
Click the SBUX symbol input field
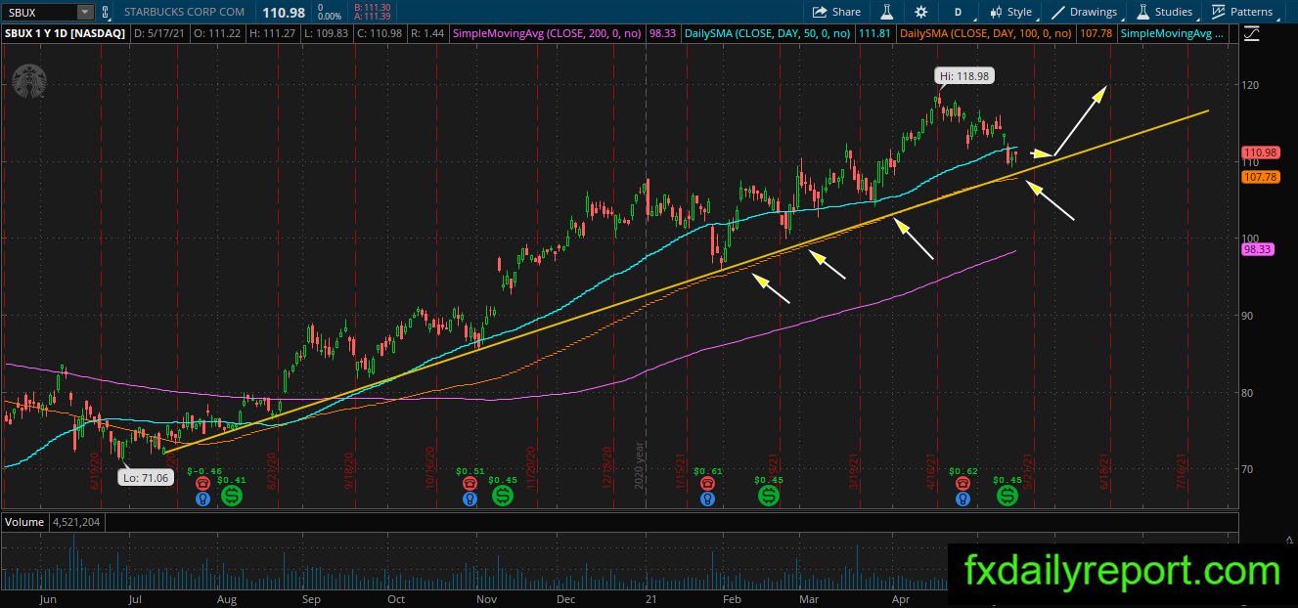[39, 12]
